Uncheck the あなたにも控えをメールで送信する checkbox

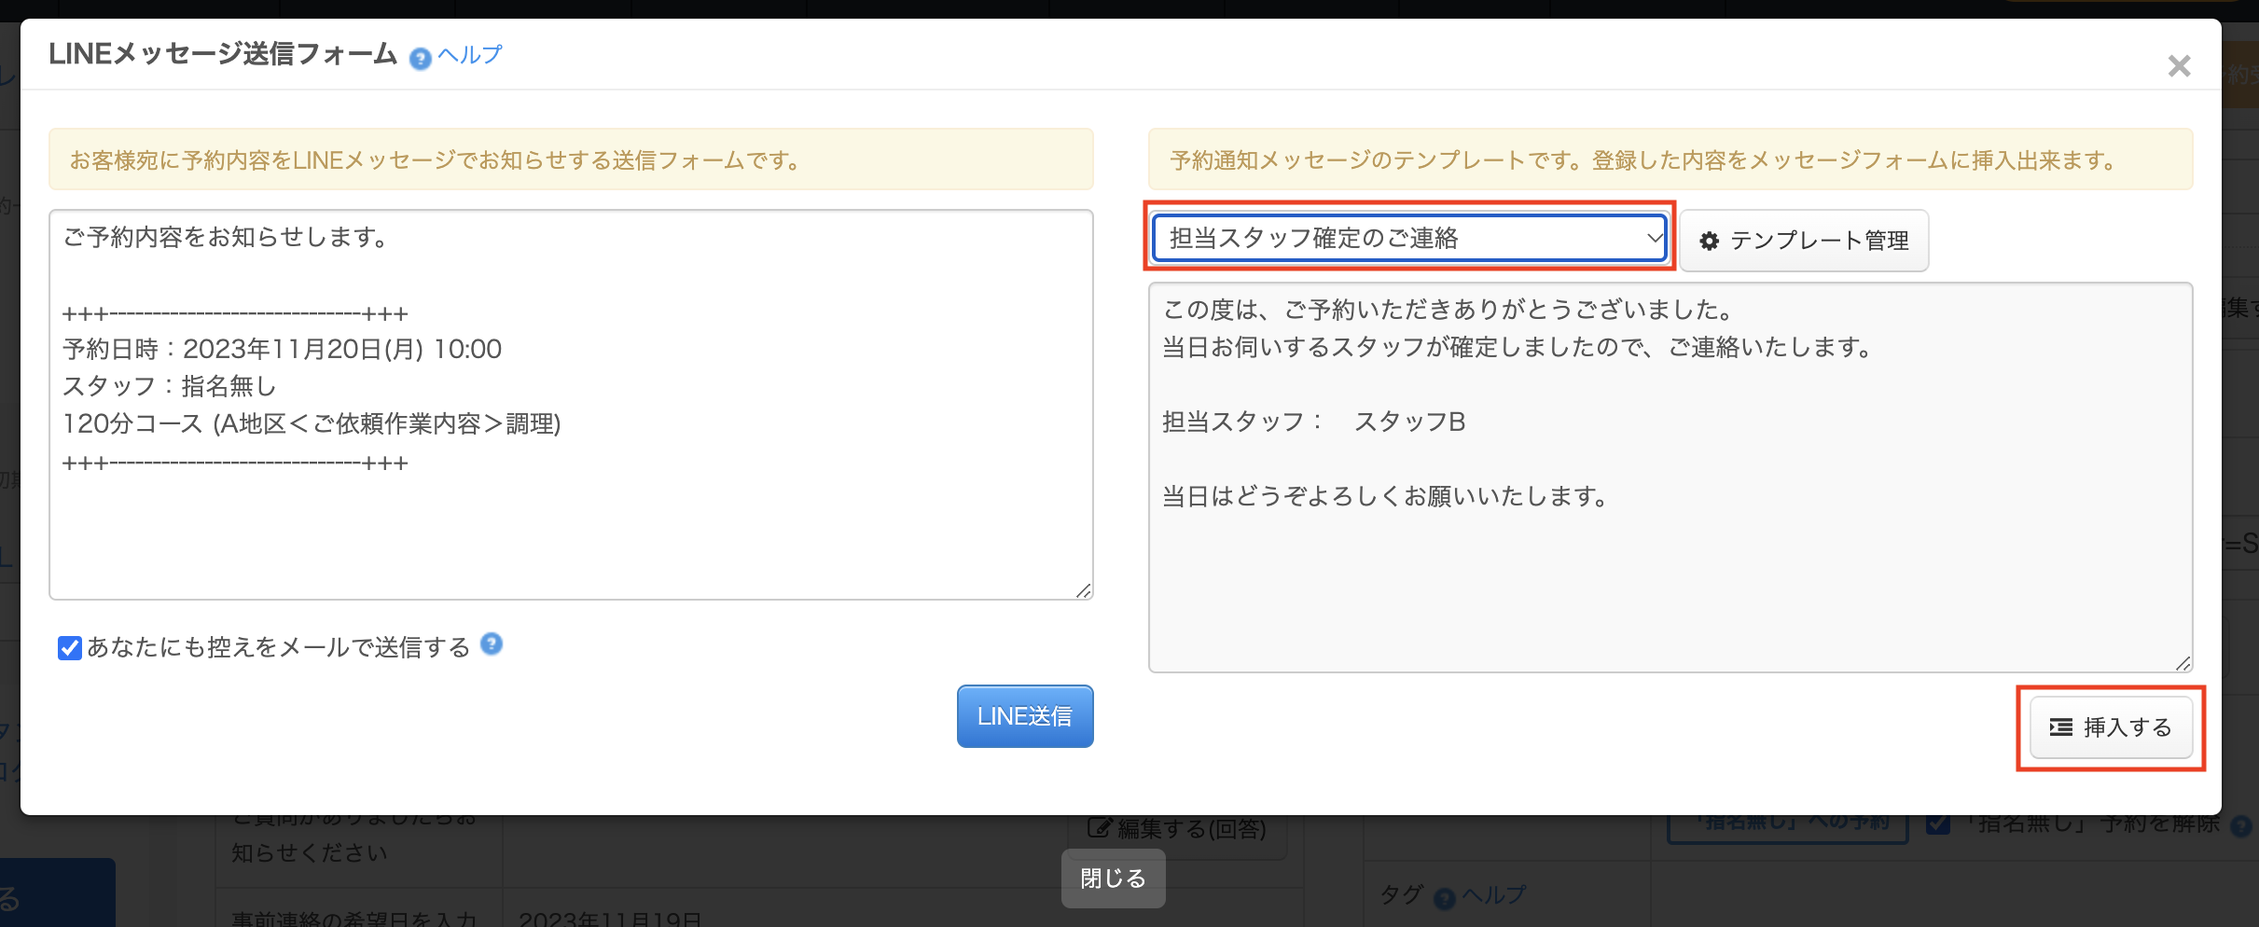click(x=70, y=648)
